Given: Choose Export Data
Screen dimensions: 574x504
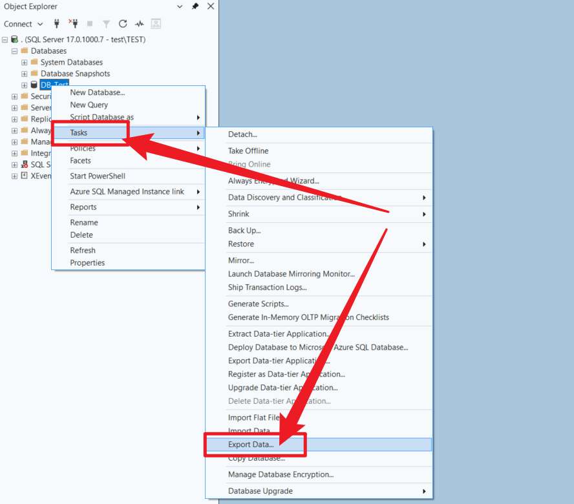Looking at the screenshot, I should click(x=319, y=445).
